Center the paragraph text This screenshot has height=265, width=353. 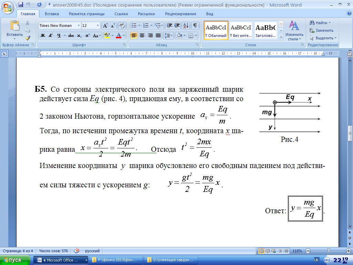(x=142, y=36)
